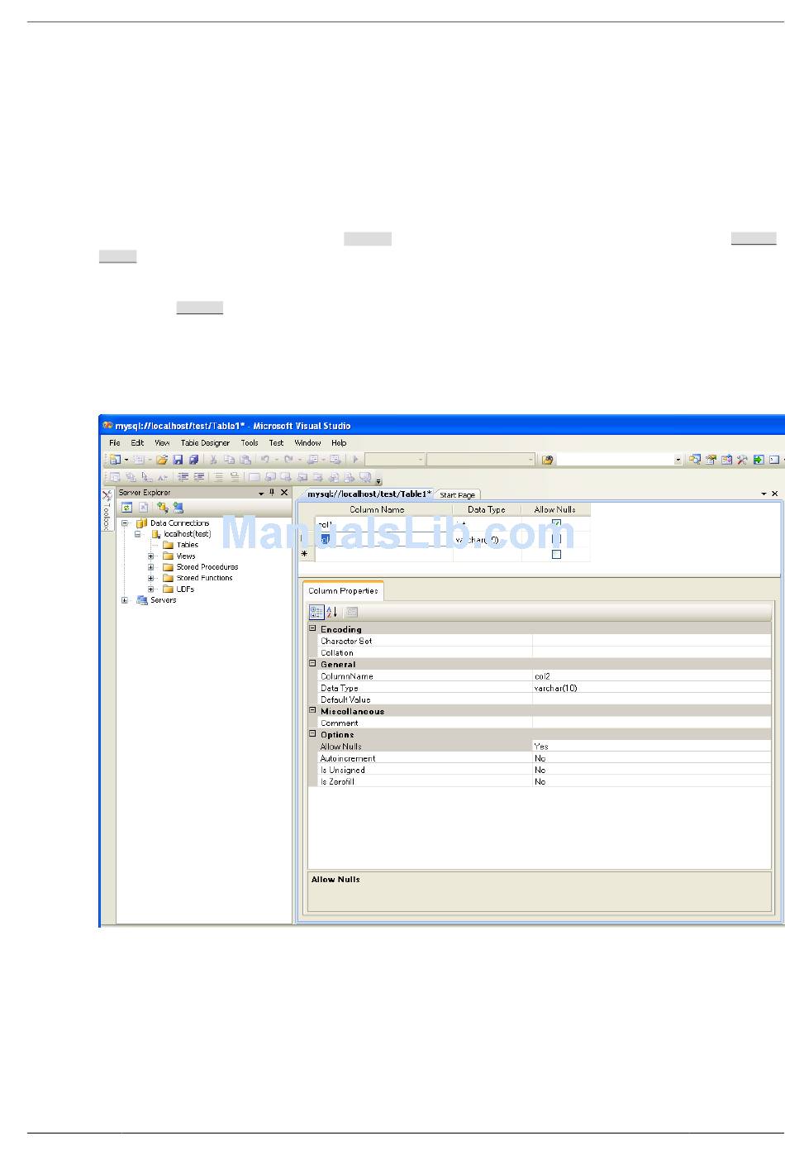Click the Cut scissors toolbar icon
Screen dimensions: 785x1155
tap(213, 460)
